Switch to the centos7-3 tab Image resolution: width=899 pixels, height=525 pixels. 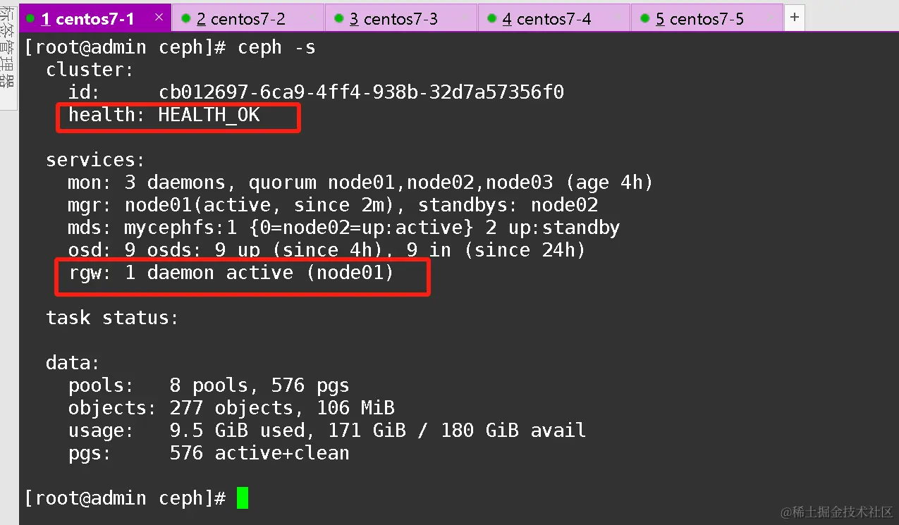pos(400,19)
